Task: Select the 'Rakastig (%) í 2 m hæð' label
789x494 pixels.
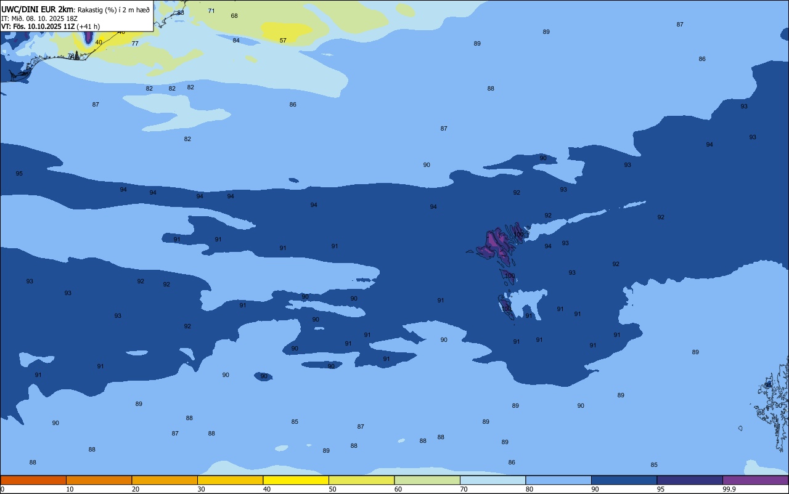Action: (113, 10)
